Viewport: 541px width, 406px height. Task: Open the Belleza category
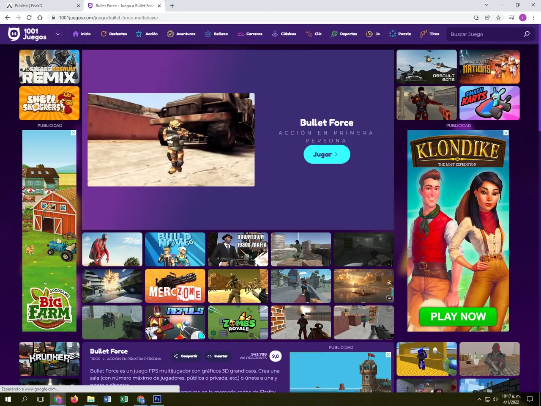(216, 34)
